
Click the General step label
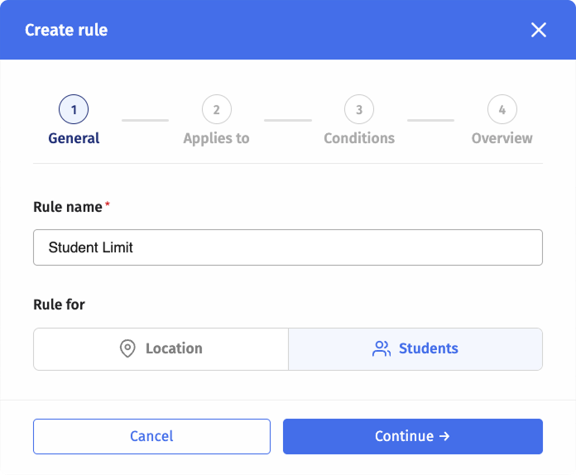click(74, 138)
